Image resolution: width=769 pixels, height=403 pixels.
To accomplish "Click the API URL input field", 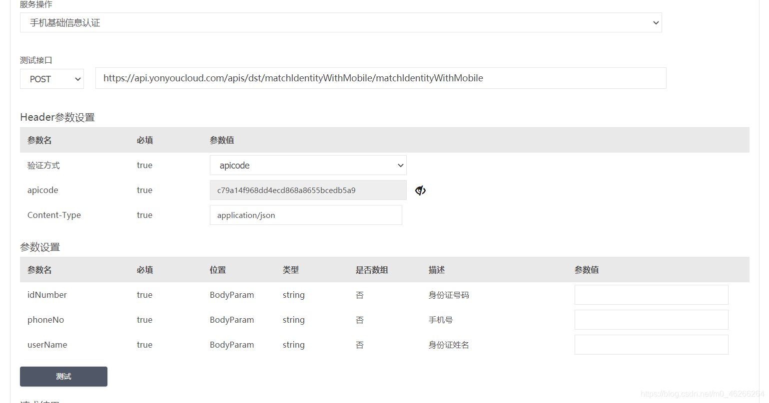I will pos(381,78).
